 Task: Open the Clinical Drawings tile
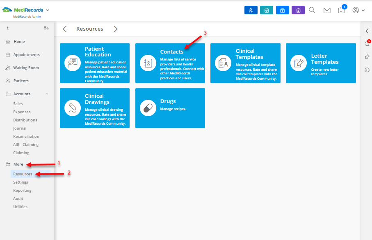tap(95, 108)
